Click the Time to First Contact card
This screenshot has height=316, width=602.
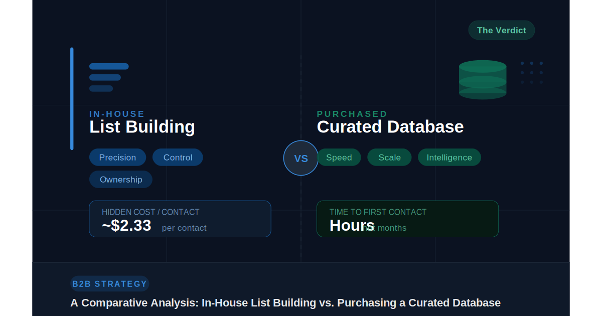click(407, 219)
